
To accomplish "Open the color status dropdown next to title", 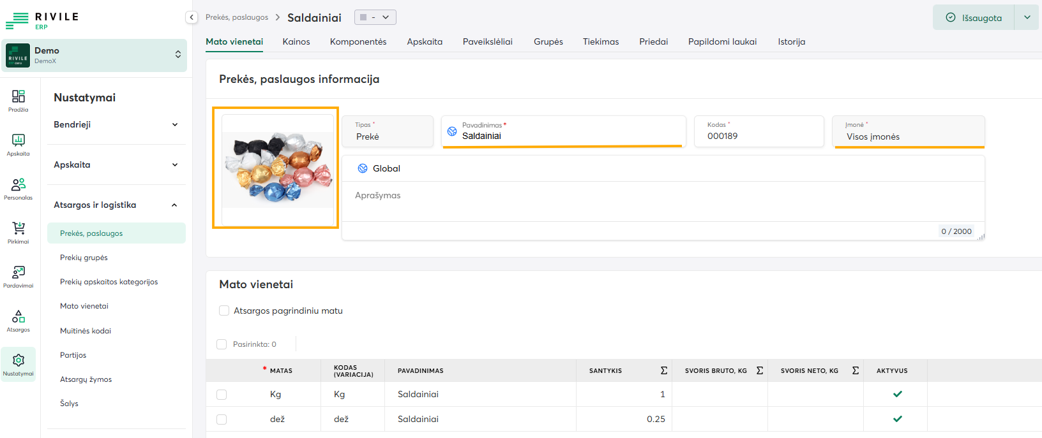I will (x=375, y=17).
